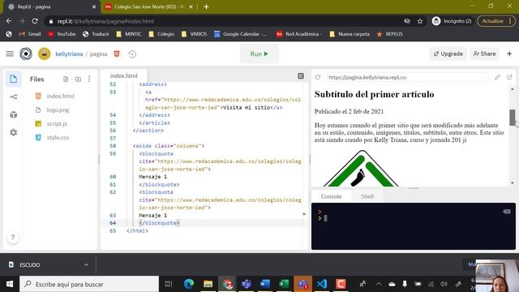The width and height of the screenshot is (519, 292).
Task: Open the Replit hamburger menu
Action: point(10,54)
